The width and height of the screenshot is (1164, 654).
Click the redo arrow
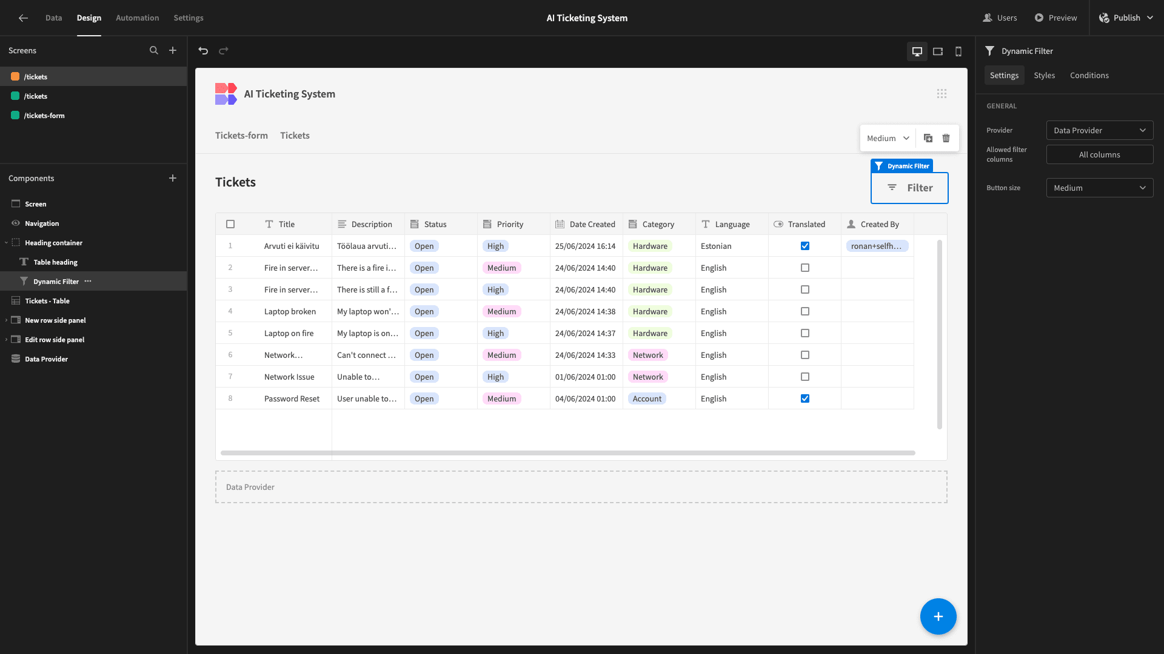224,51
